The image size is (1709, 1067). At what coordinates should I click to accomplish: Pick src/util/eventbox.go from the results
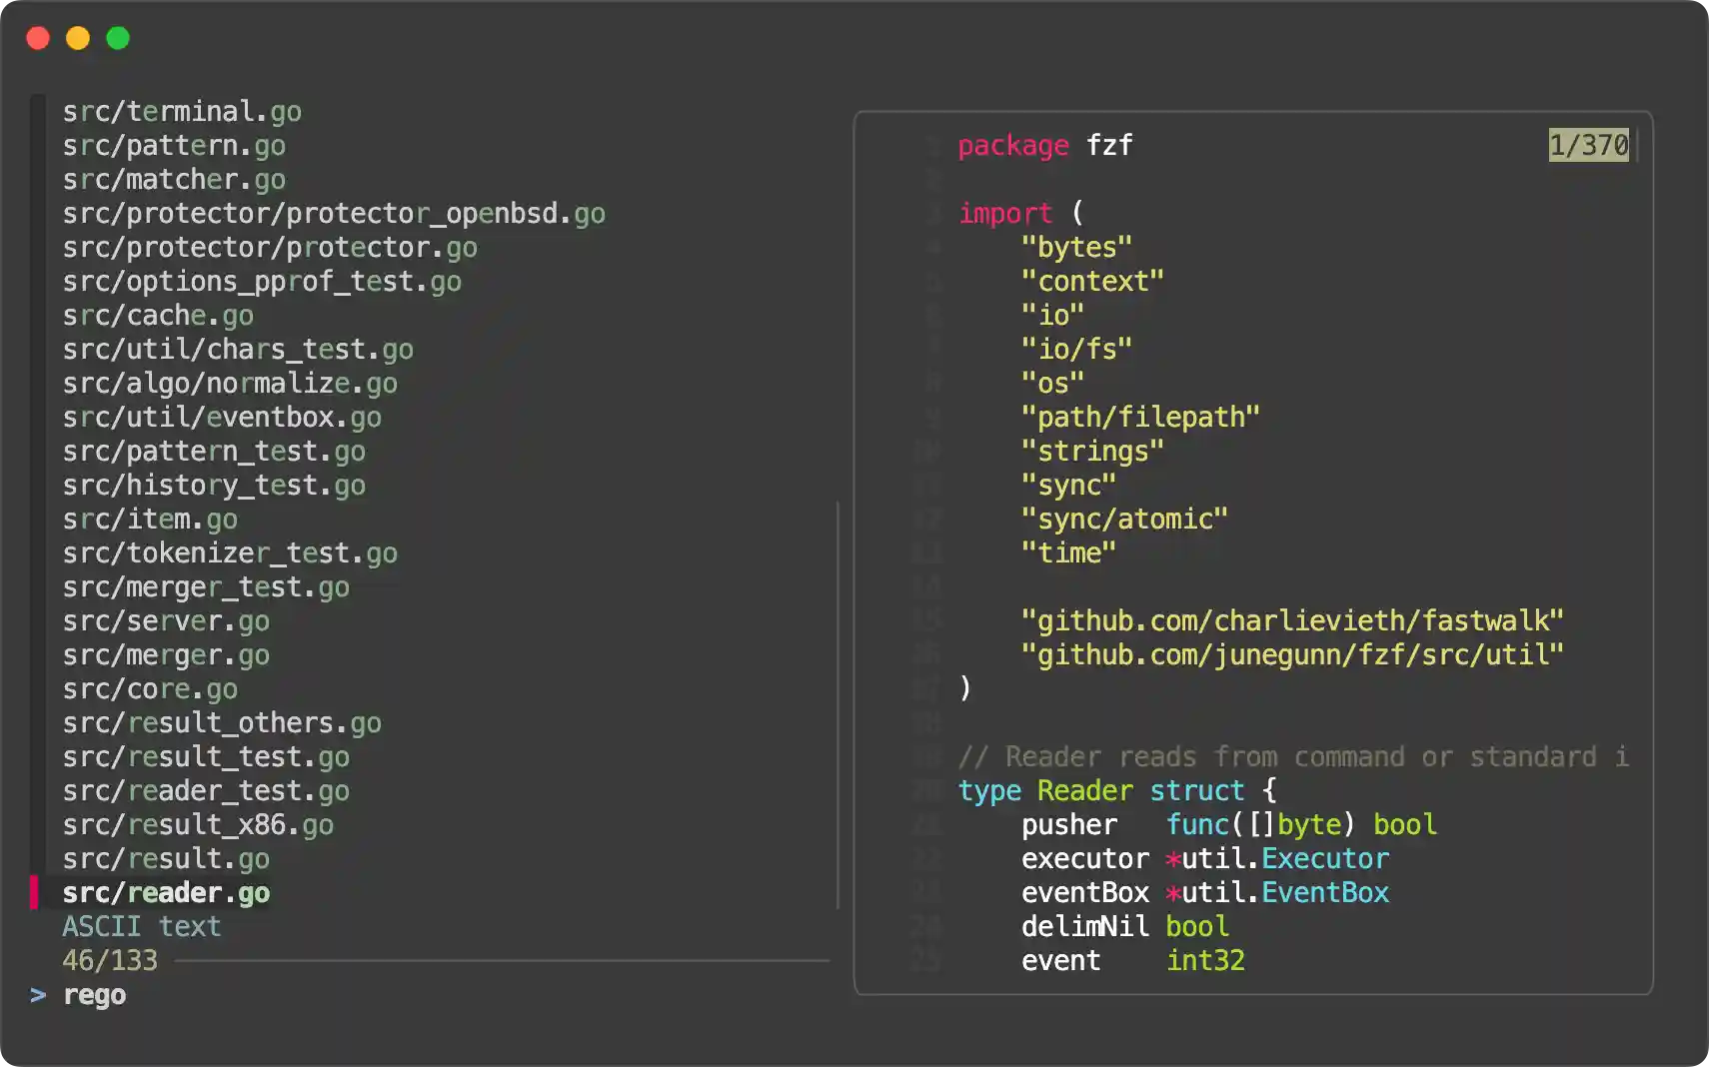tap(222, 417)
